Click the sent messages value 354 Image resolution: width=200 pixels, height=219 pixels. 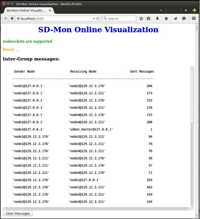tap(149, 180)
